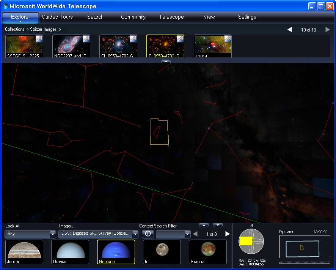The height and width of the screenshot is (270, 336).
Task: Open the View tab
Action: click(x=209, y=17)
